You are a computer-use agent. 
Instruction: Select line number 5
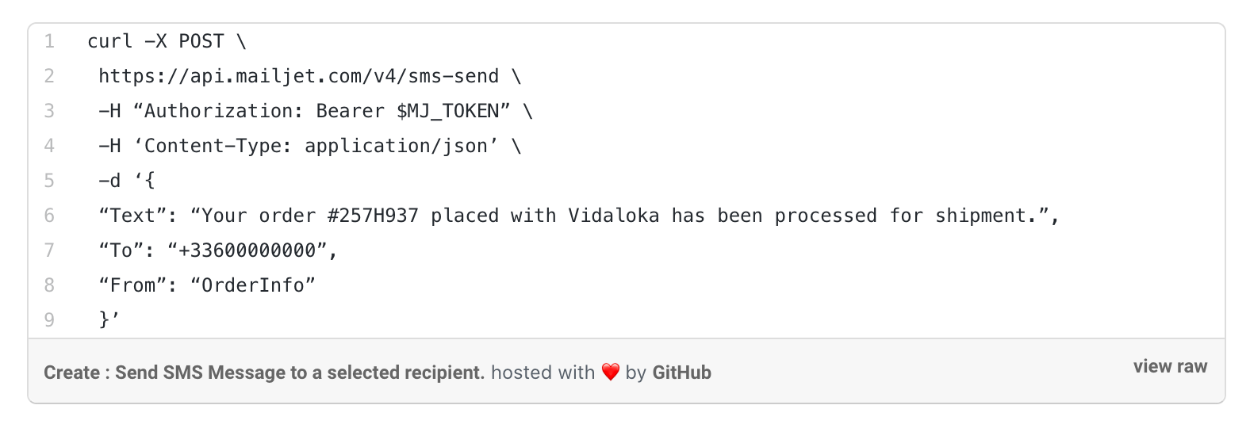coord(49,181)
